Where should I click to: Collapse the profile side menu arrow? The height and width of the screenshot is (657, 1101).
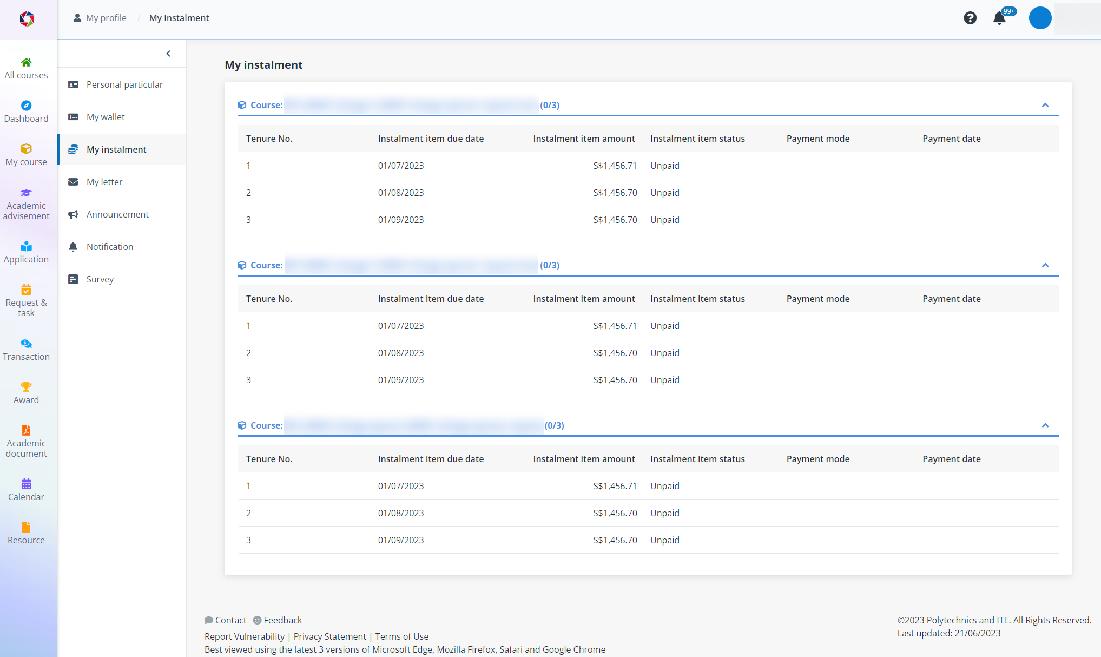coord(168,54)
